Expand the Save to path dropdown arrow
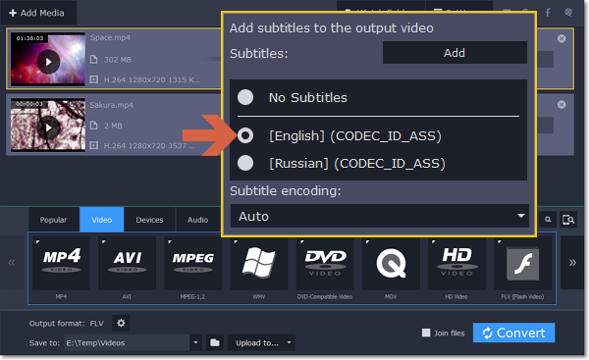589x360 pixels. click(195, 342)
